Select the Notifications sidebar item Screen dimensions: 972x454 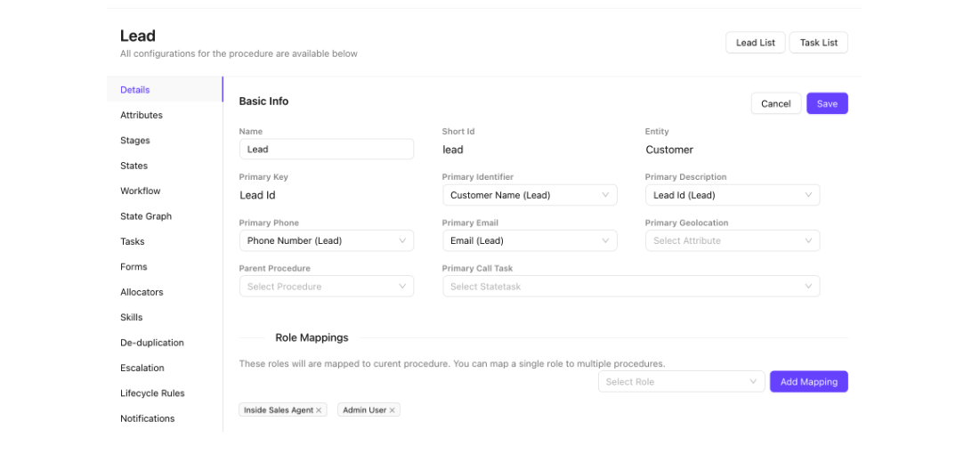[x=148, y=418]
